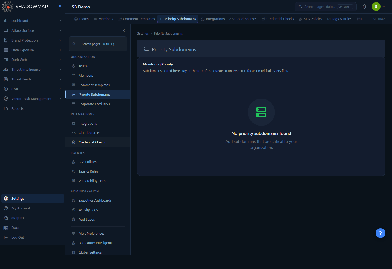Click the Data Exposure icon
392x269 pixels.
point(6,50)
